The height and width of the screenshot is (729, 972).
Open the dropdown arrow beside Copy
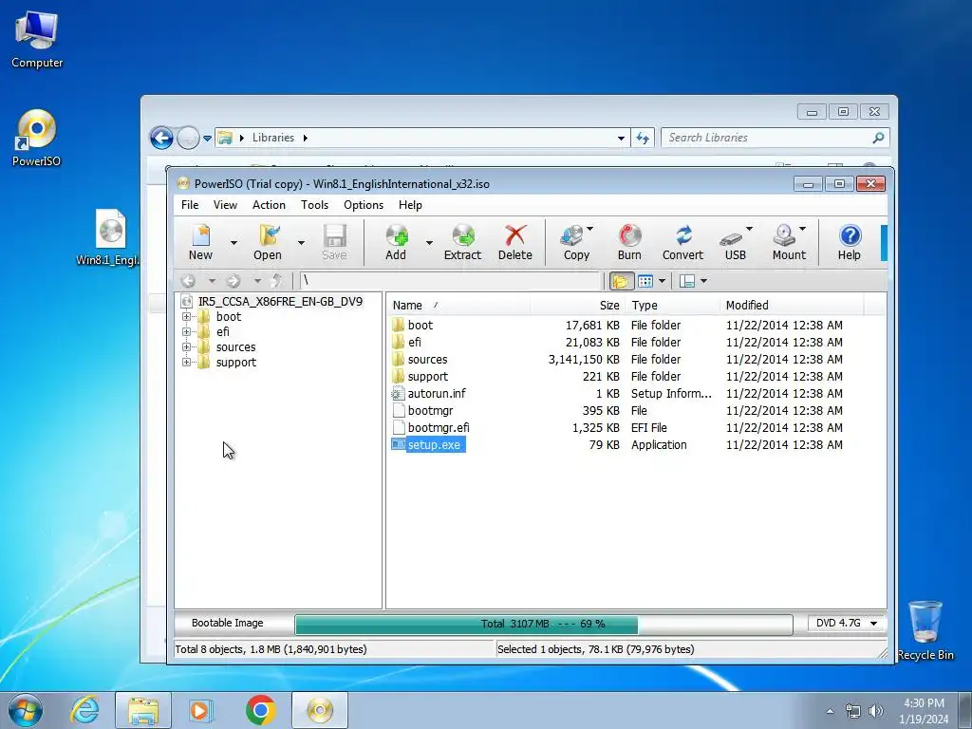pos(590,229)
